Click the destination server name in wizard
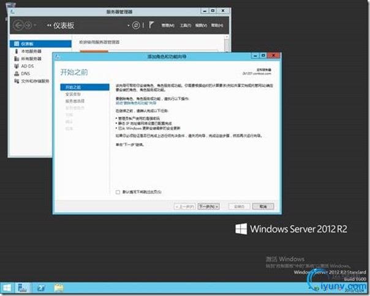370x296 pixels. (x=257, y=73)
